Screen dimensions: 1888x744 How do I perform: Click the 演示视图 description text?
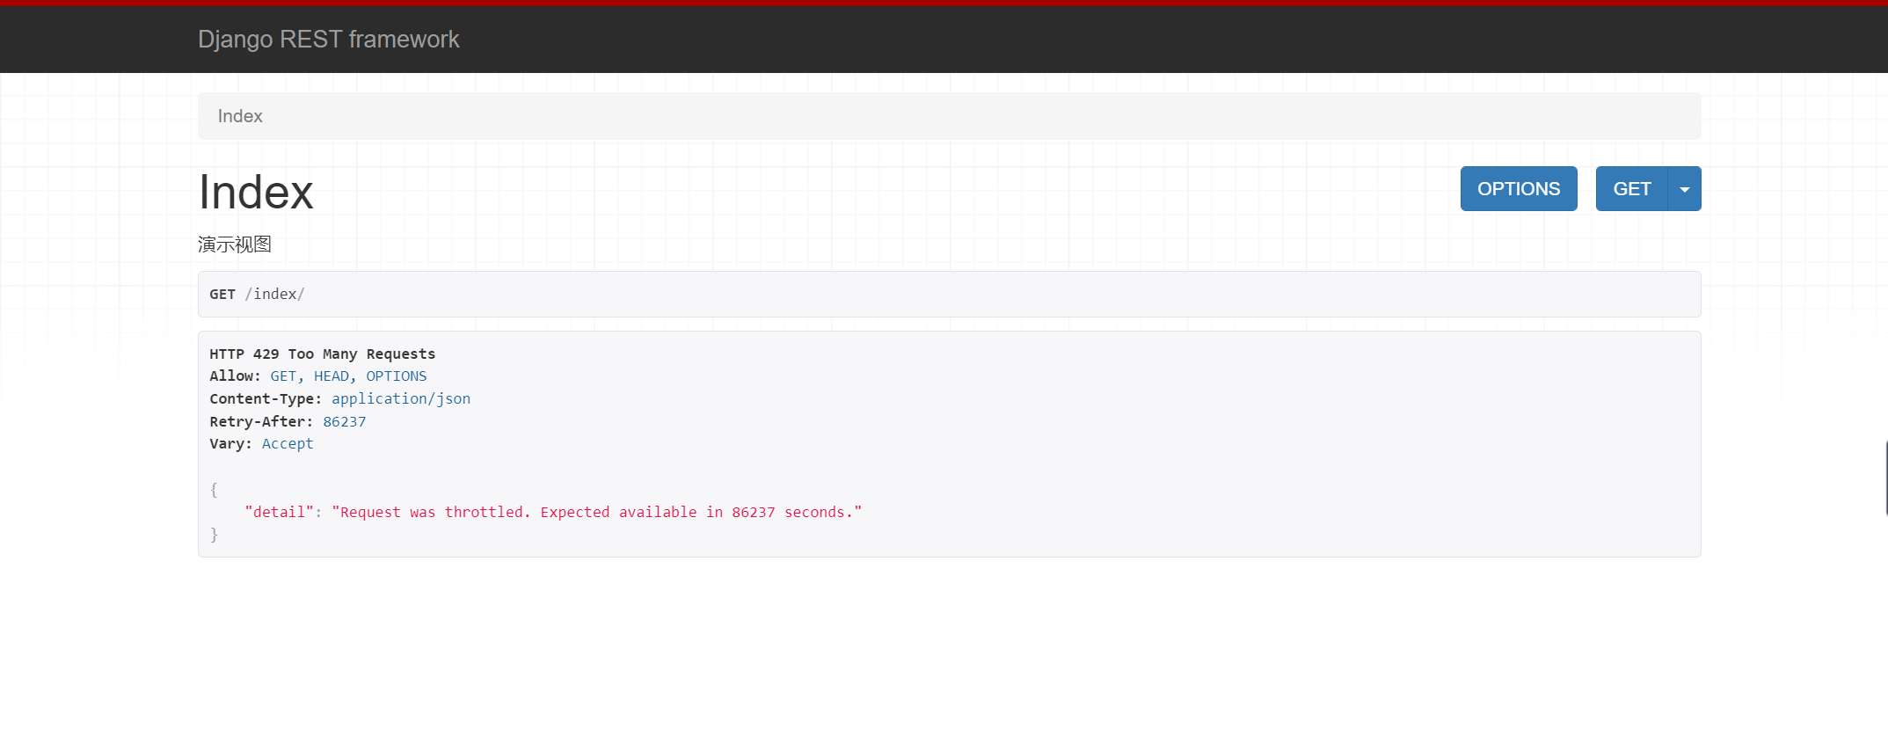[235, 244]
